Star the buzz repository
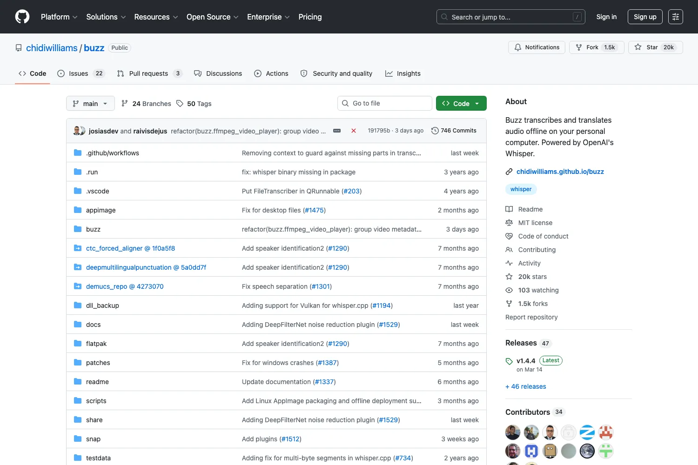This screenshot has width=698, height=465. pos(655,47)
